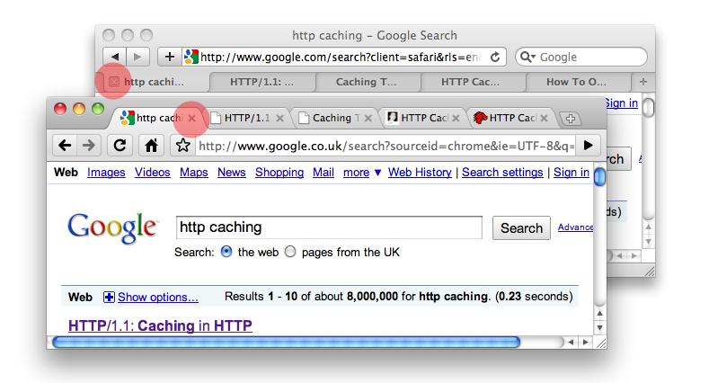Screen dimensions: 709x383
Task: Open the Shopping link
Action: pos(279,173)
